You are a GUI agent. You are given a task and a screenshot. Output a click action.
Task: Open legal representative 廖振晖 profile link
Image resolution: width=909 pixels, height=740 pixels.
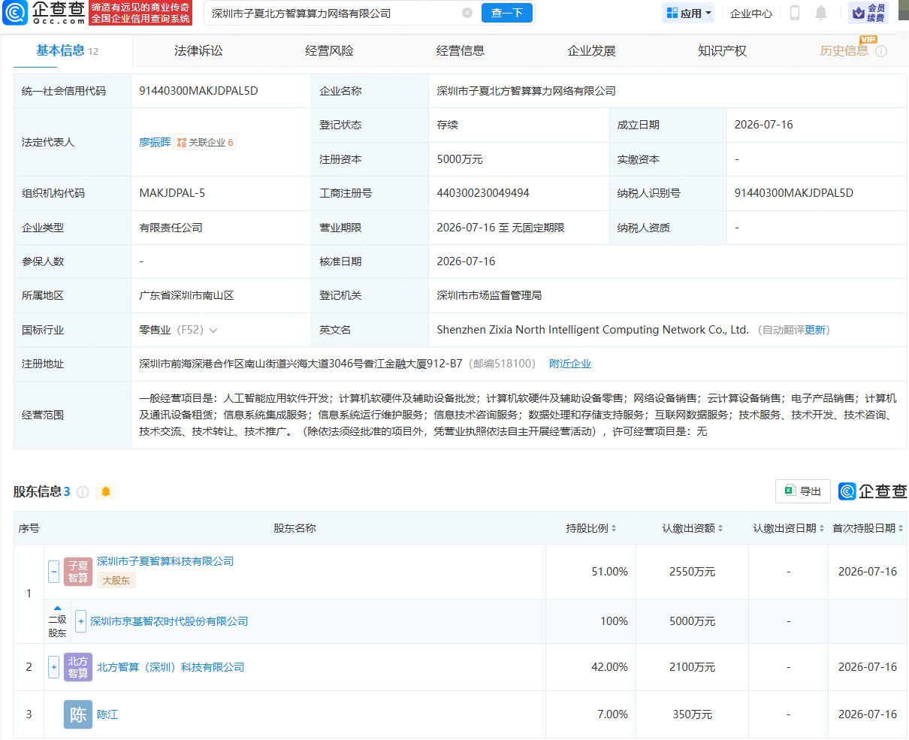(x=155, y=142)
